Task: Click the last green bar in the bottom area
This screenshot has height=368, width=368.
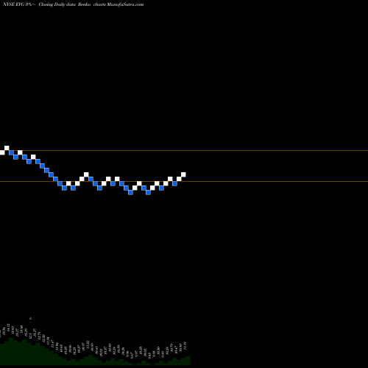Action: pos(188,361)
